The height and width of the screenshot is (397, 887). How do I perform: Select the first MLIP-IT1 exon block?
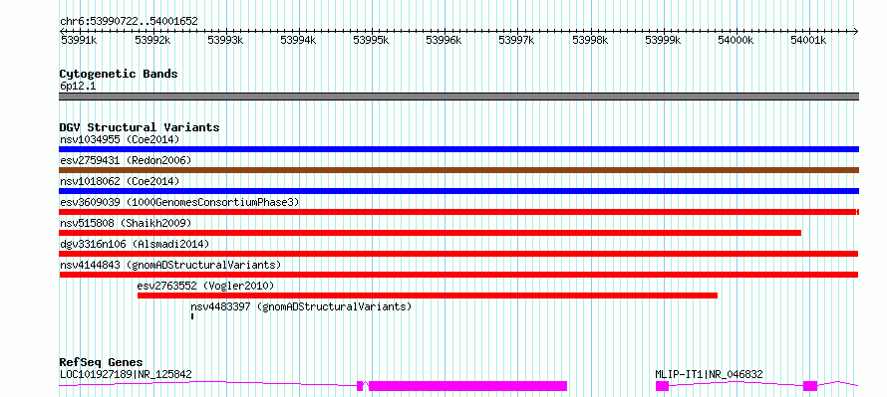662,386
